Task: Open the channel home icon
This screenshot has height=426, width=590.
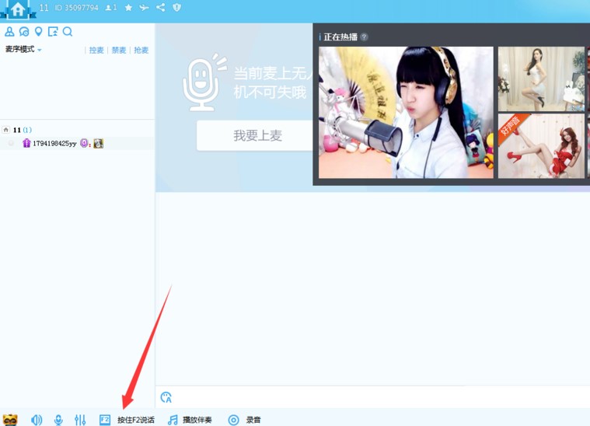Action: [x=18, y=9]
